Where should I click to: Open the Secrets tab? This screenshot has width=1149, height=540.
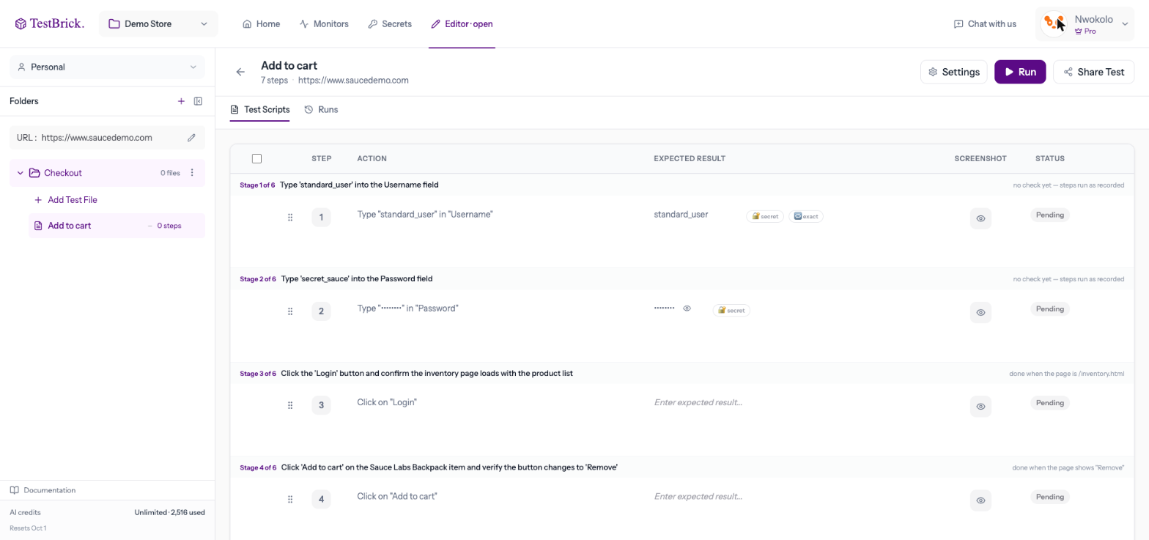pyautogui.click(x=390, y=23)
